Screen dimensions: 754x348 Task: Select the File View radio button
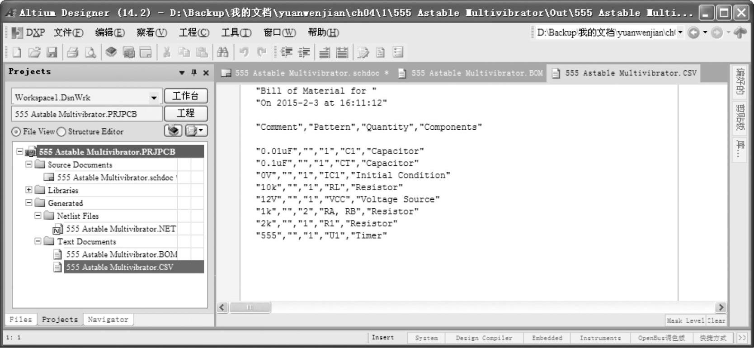pyautogui.click(x=16, y=132)
